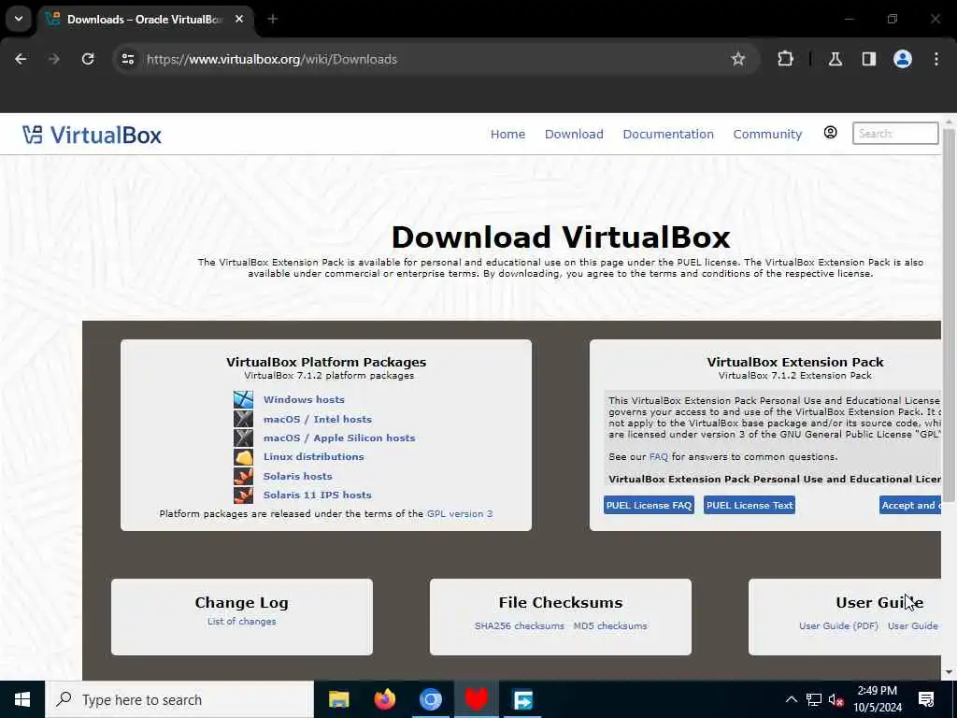957x718 pixels.
Task: Show hidden system tray icons
Action: point(791,699)
